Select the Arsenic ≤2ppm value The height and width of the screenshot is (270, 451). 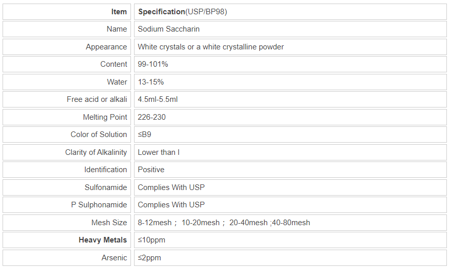[x=149, y=258]
